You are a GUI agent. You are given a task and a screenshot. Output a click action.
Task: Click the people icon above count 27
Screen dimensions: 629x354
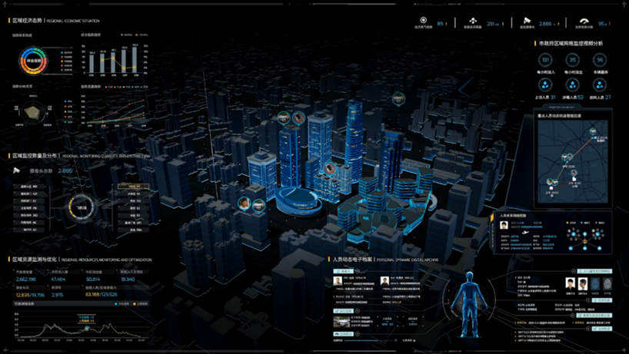point(600,85)
